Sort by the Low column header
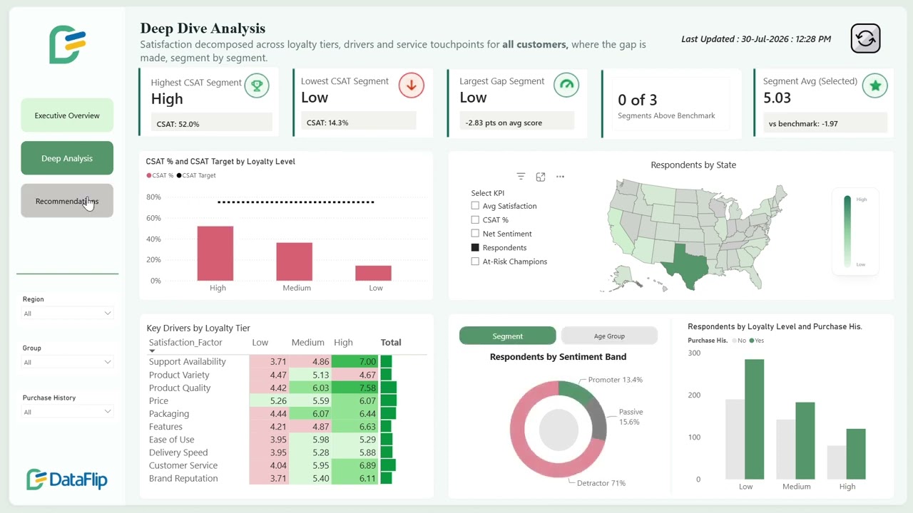 pos(260,342)
